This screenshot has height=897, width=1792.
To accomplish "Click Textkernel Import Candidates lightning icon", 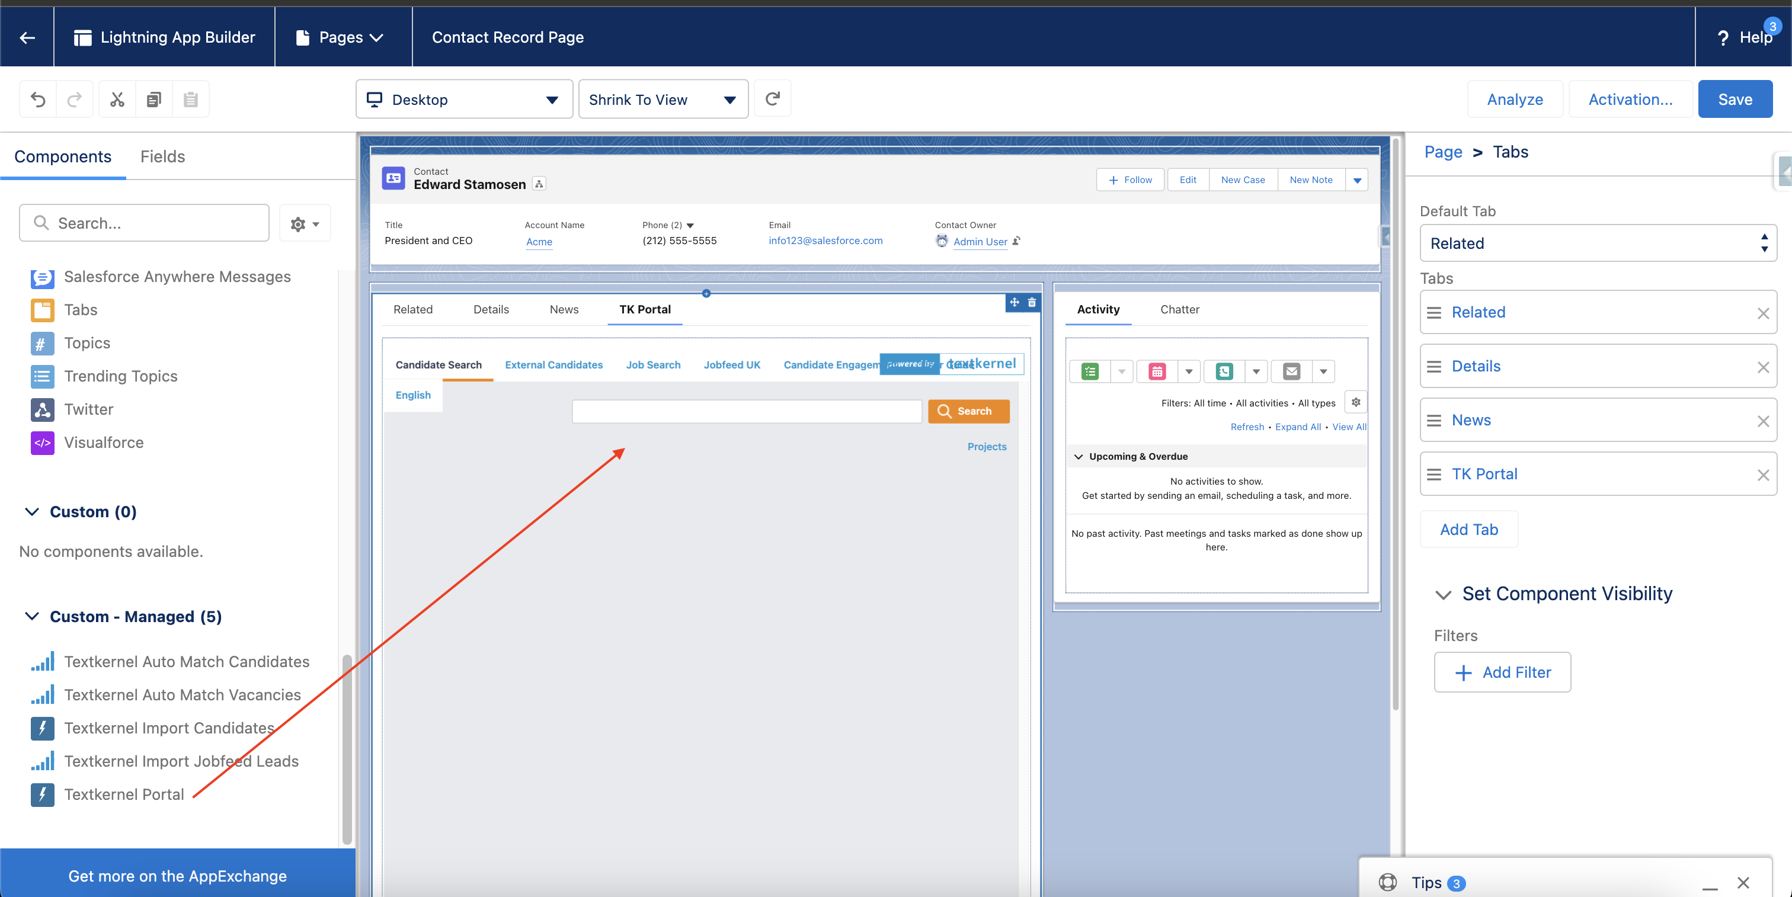I will pyautogui.click(x=43, y=728).
